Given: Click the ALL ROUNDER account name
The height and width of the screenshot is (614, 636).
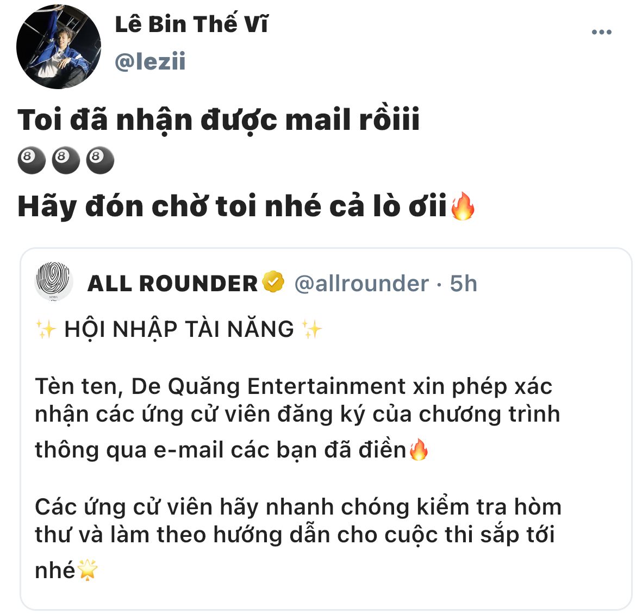Looking at the screenshot, I should click(x=172, y=283).
